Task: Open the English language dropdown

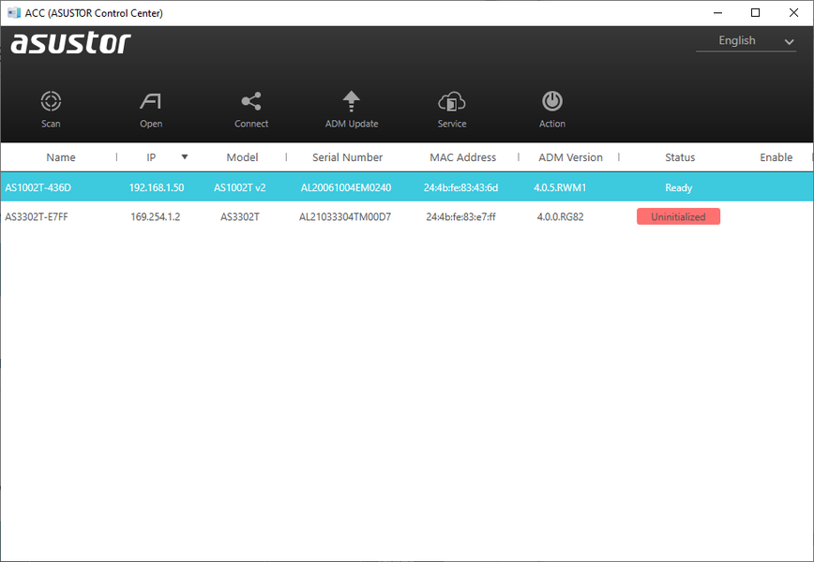Action: pyautogui.click(x=746, y=41)
